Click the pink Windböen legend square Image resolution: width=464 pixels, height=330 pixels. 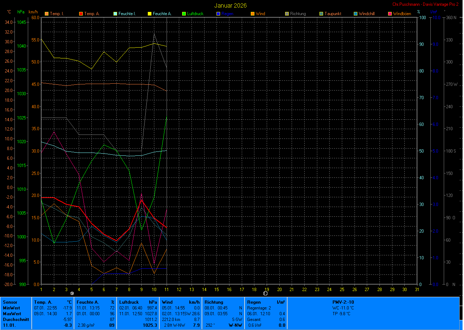(390, 14)
